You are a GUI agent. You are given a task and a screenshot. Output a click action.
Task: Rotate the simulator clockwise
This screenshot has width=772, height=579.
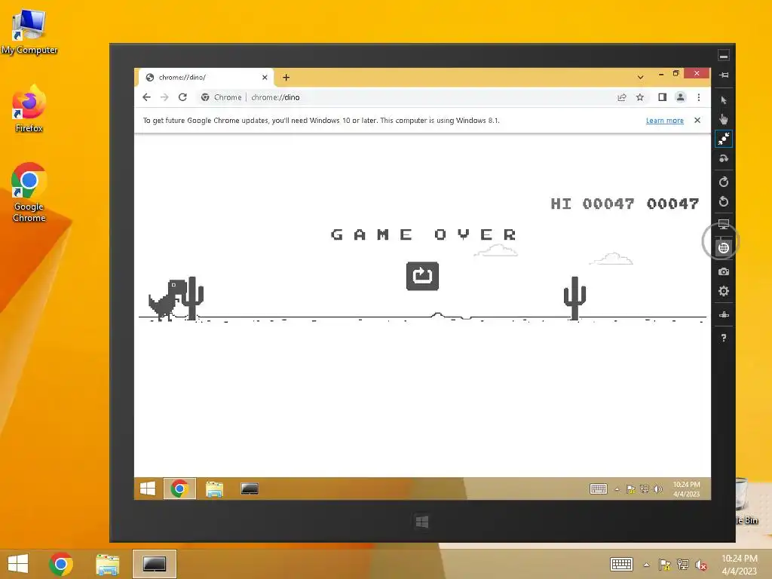pyautogui.click(x=723, y=182)
